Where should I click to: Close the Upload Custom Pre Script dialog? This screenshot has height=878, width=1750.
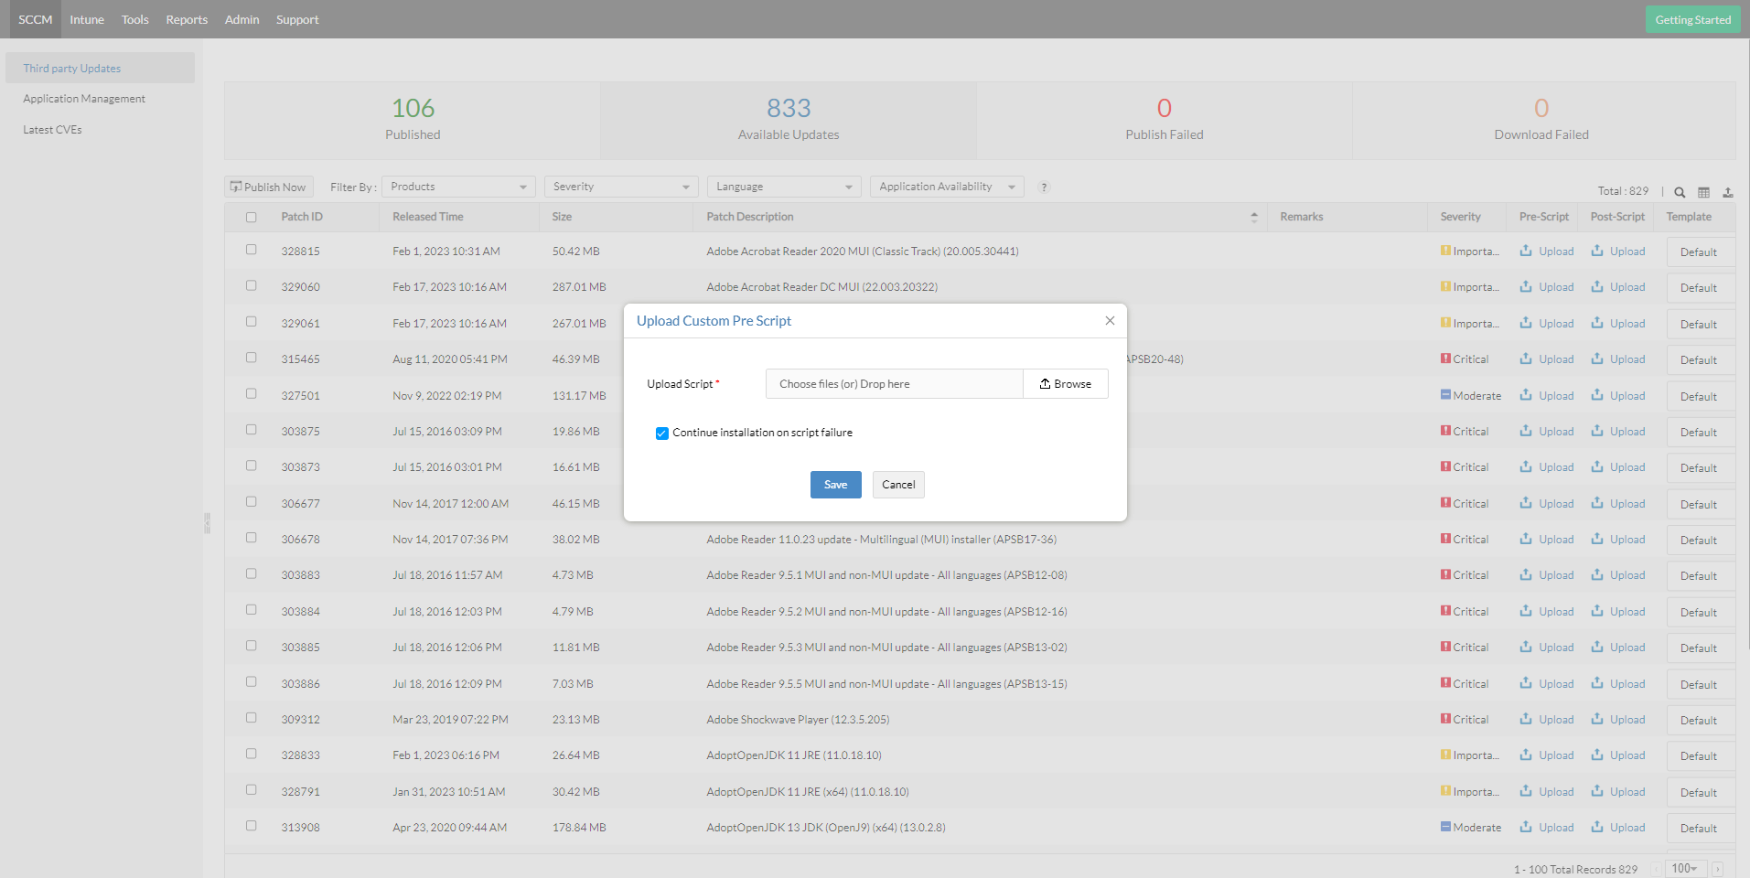click(x=1110, y=321)
